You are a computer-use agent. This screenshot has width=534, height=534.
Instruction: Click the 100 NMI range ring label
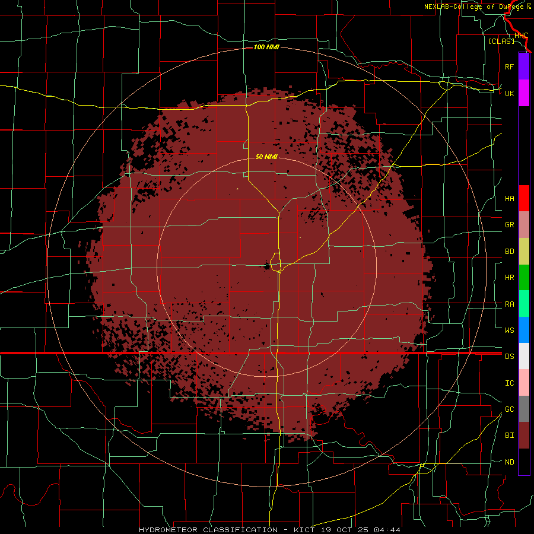click(266, 47)
